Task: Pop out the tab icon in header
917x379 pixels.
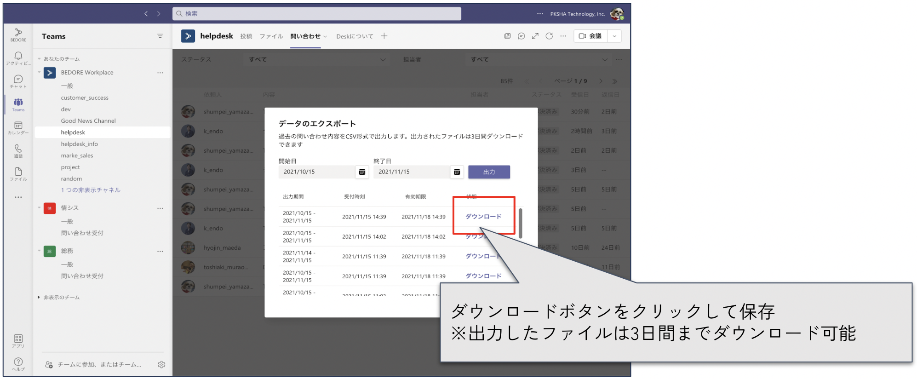Action: [x=507, y=36]
